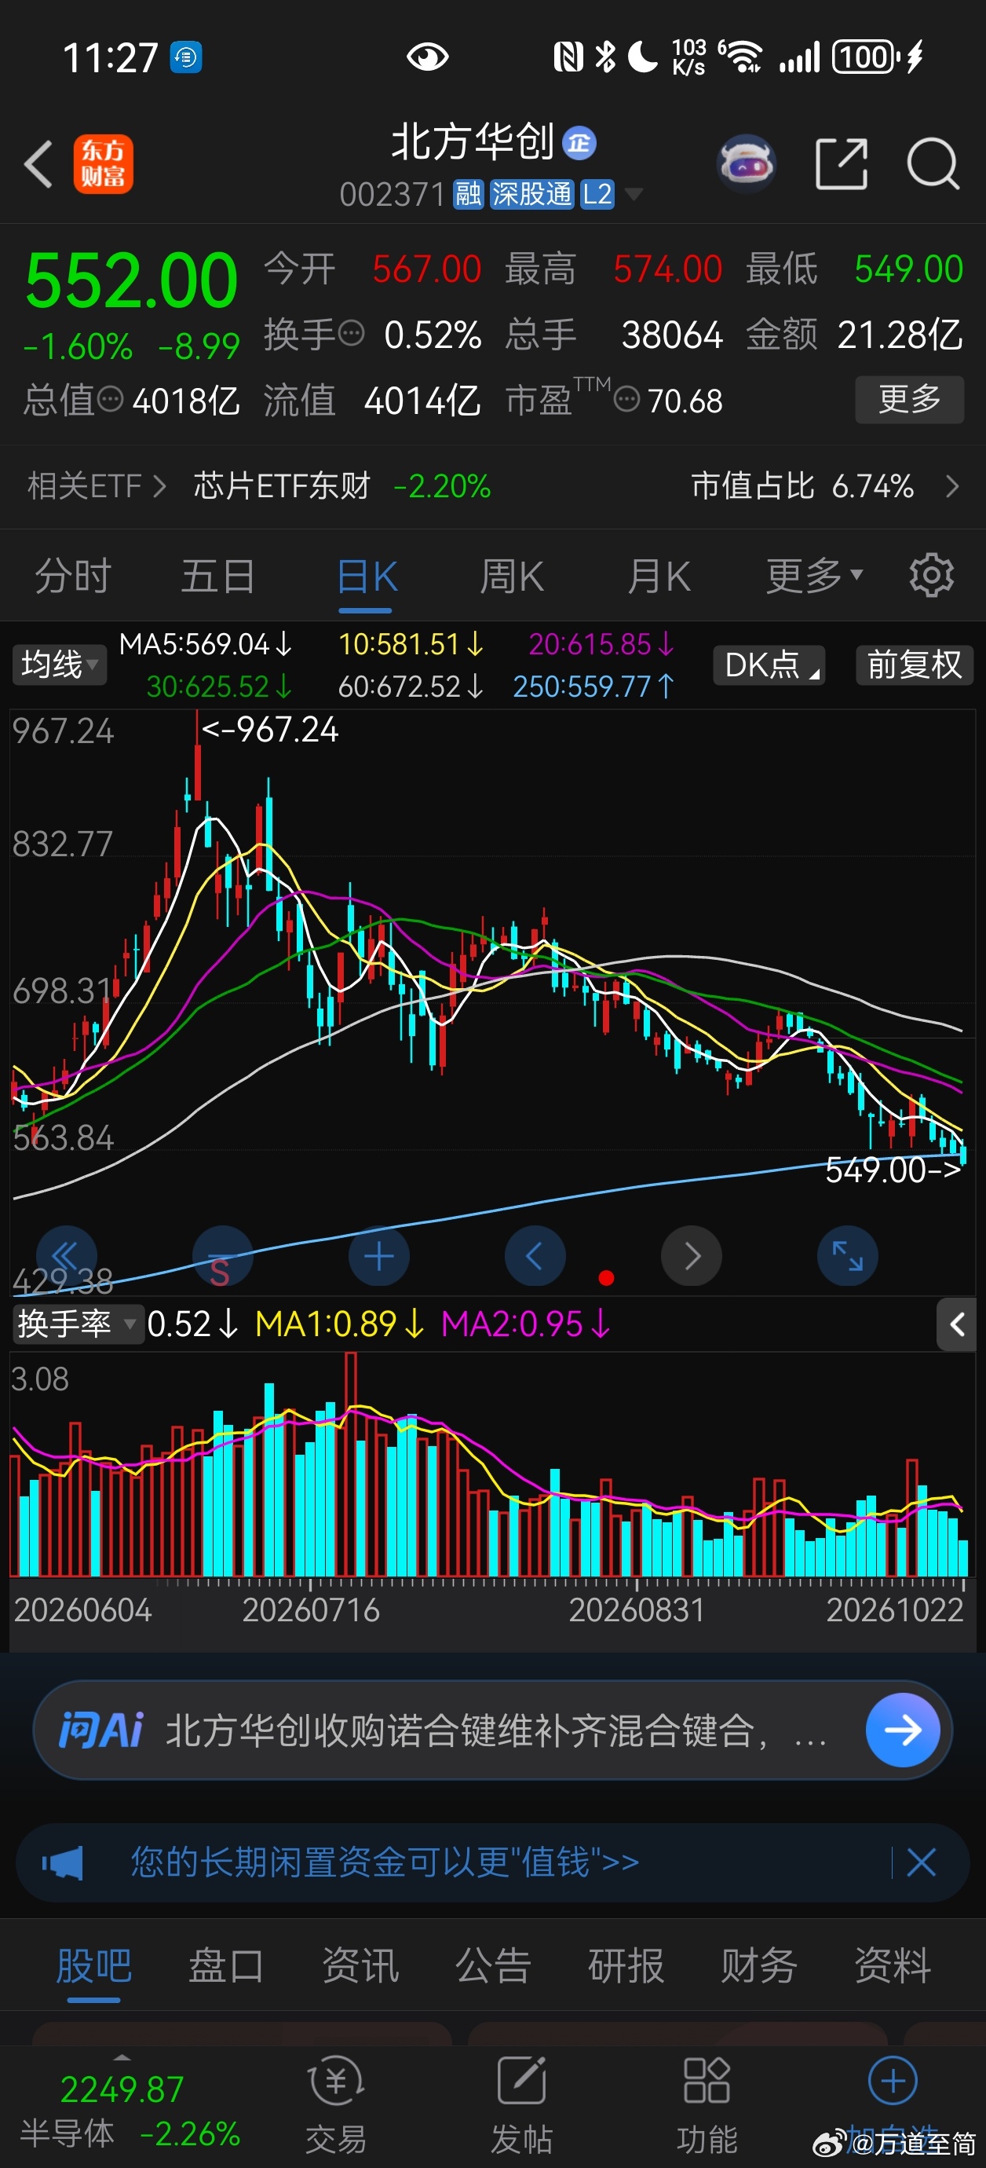Expand chart to fullscreen icon

847,1256
